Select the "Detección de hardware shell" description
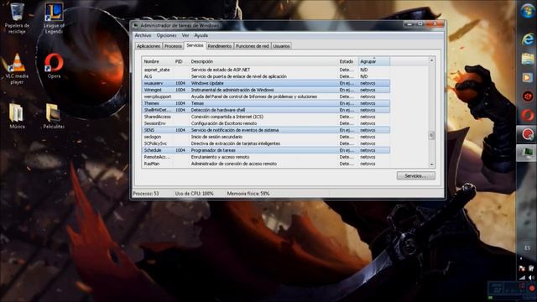Screen dimensions: 537x302 pyautogui.click(x=218, y=110)
